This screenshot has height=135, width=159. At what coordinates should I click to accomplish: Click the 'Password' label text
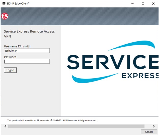coord(10,57)
